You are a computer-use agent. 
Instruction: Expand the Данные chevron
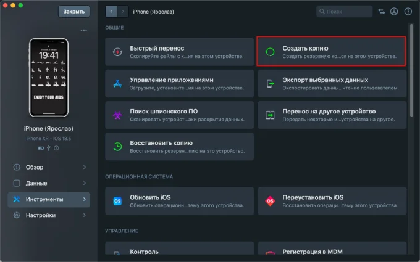[85, 183]
